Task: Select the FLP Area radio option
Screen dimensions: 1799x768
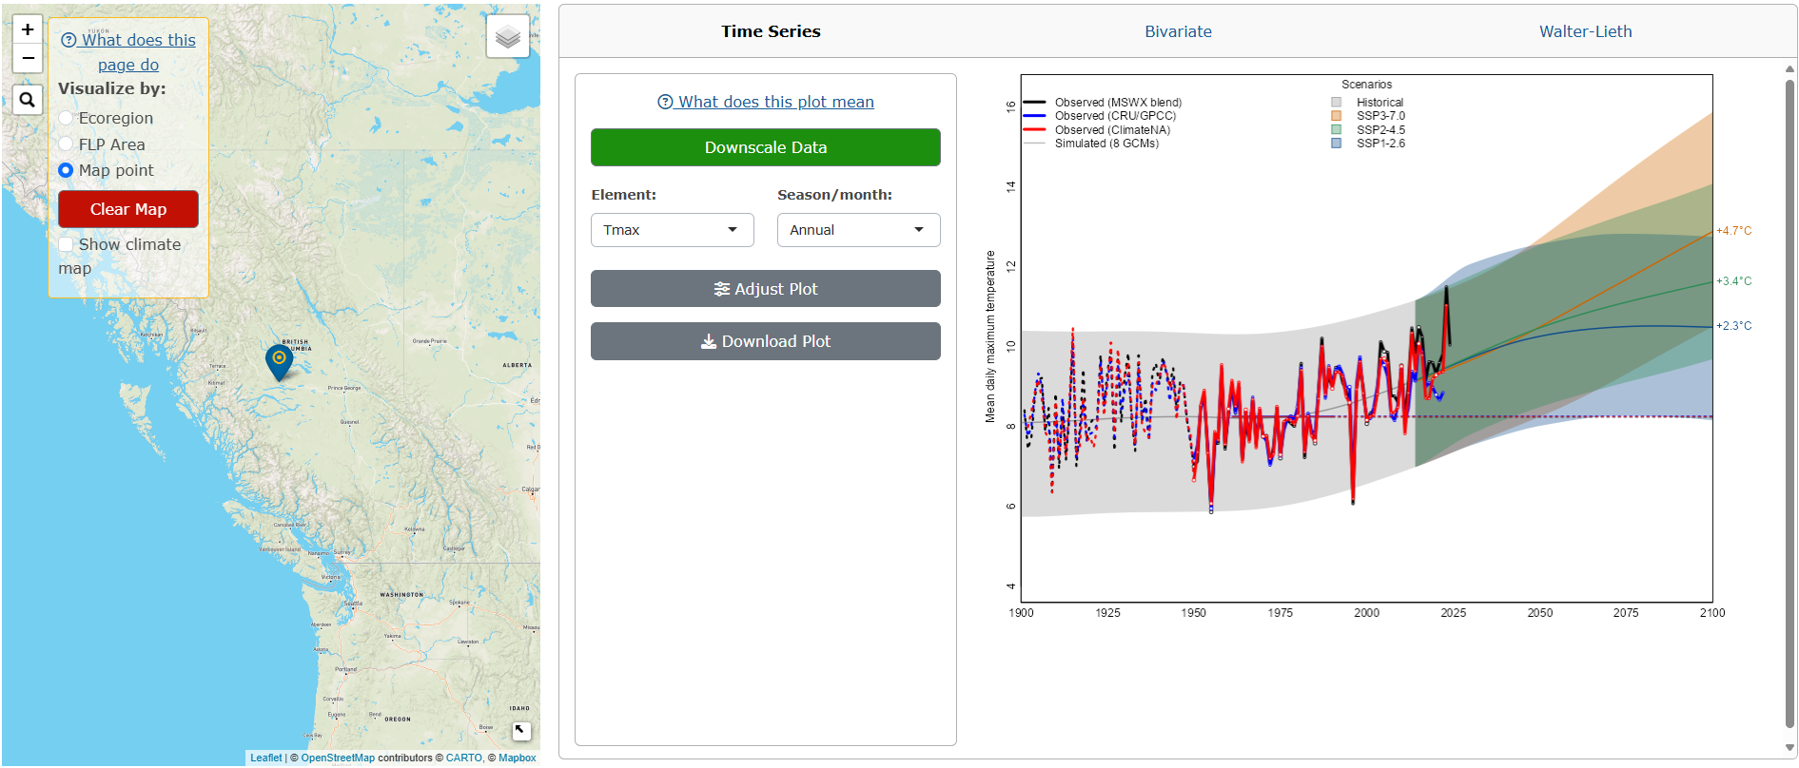Action: point(66,144)
